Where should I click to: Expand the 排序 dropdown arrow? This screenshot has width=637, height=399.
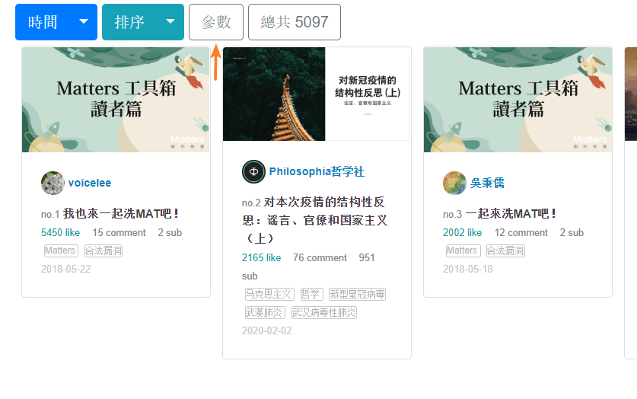point(170,22)
